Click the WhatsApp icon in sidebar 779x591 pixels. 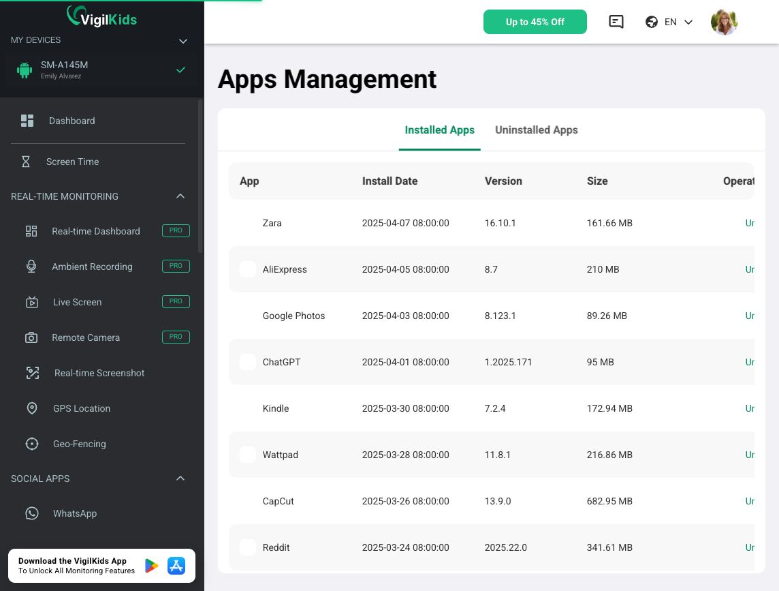[32, 513]
